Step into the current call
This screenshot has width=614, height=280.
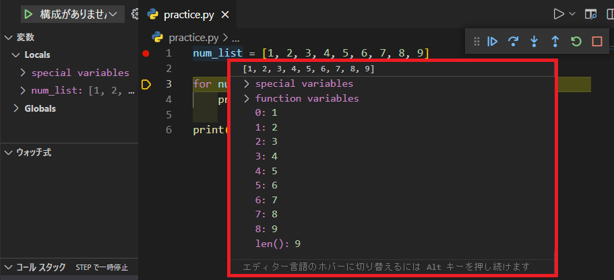tap(534, 41)
